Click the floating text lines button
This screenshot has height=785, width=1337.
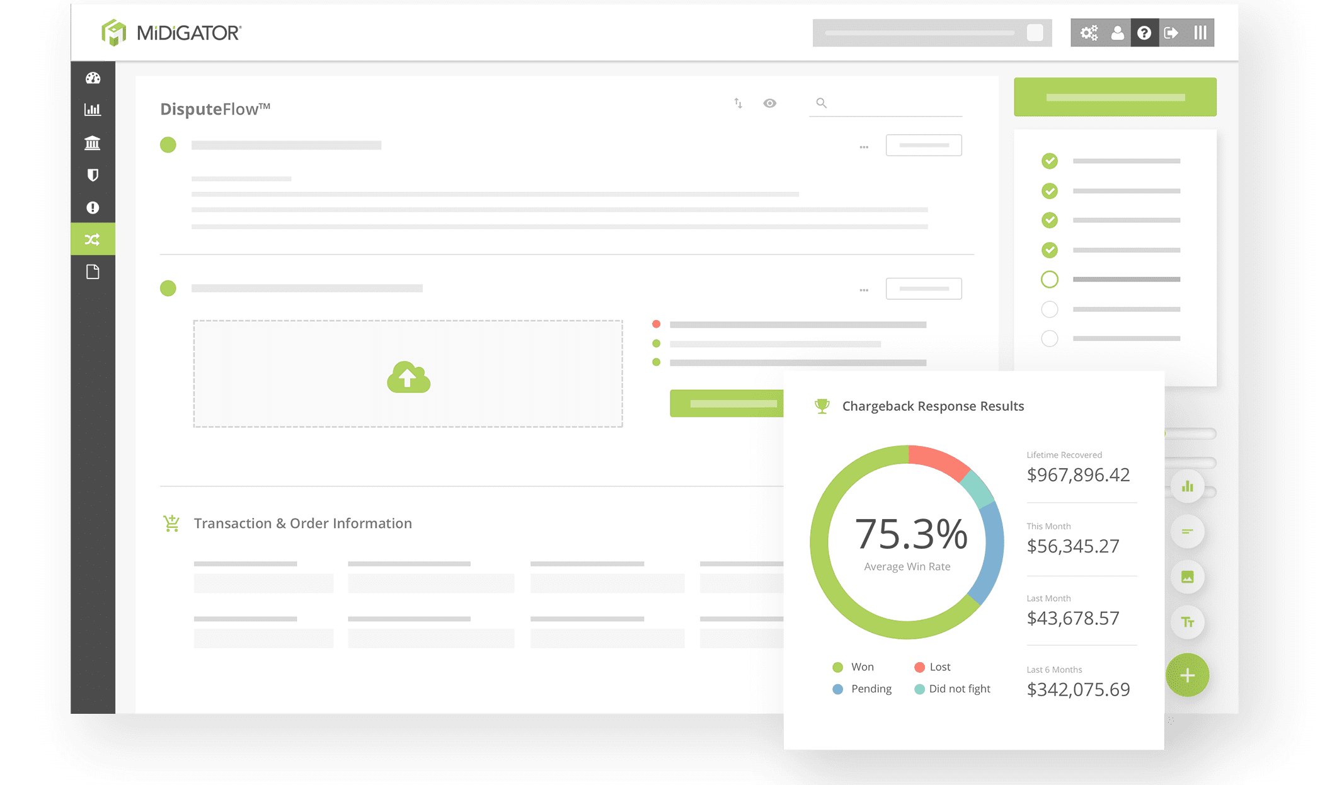(x=1188, y=532)
